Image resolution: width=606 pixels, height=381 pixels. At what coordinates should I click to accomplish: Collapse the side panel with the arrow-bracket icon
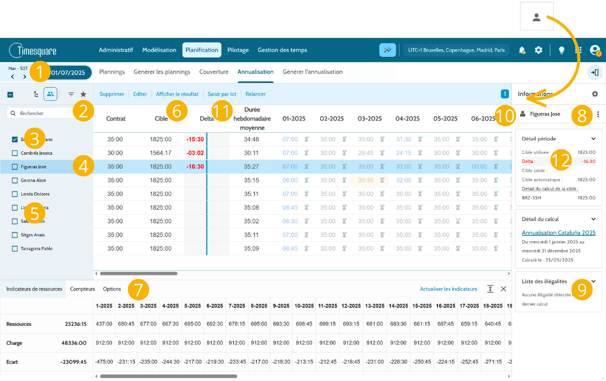595,72
